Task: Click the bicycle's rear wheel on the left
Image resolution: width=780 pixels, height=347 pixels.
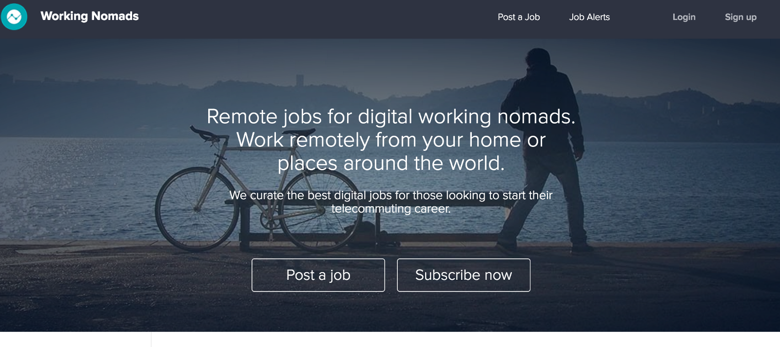Action: (x=197, y=209)
